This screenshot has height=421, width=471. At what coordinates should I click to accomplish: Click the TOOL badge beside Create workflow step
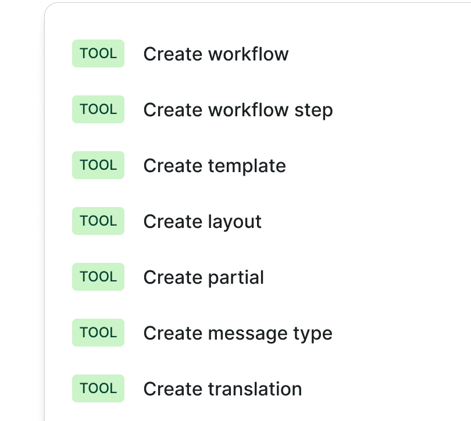click(x=98, y=109)
